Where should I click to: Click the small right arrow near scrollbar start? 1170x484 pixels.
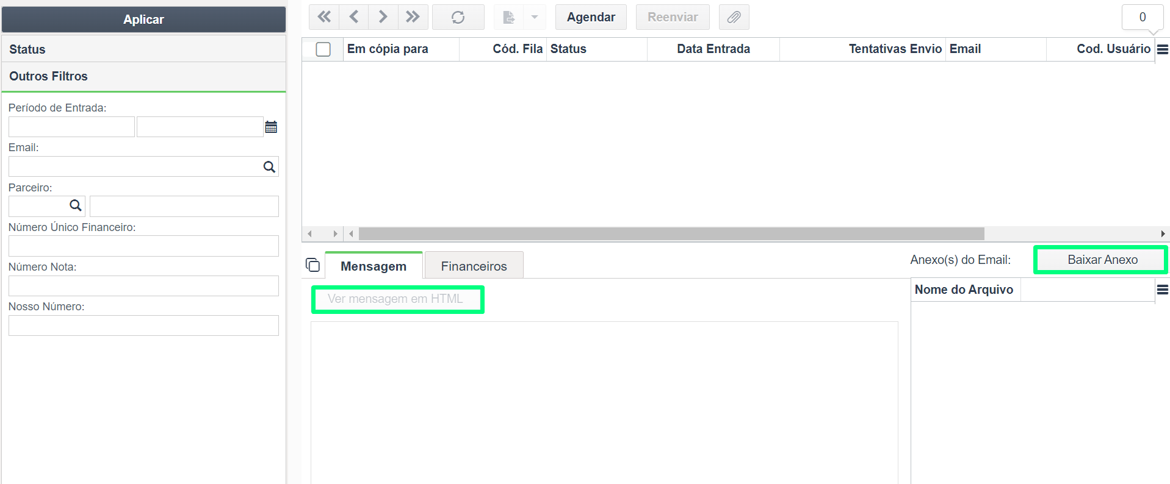tap(335, 233)
